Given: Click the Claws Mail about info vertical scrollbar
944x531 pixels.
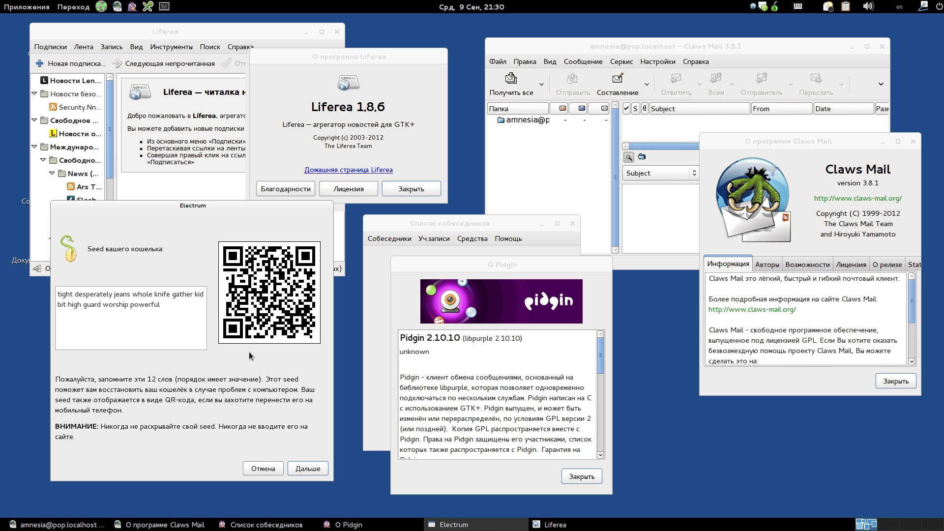Looking at the screenshot, I should pyautogui.click(x=912, y=319).
